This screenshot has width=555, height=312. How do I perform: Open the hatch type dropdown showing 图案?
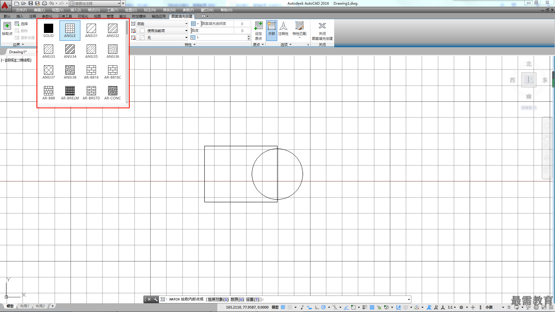point(162,24)
